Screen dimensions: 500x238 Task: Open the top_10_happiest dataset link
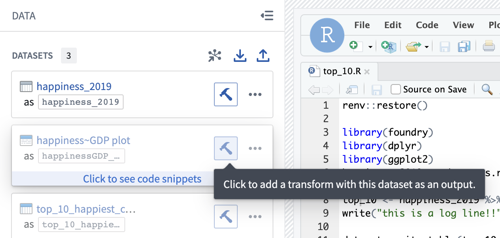(x=86, y=209)
